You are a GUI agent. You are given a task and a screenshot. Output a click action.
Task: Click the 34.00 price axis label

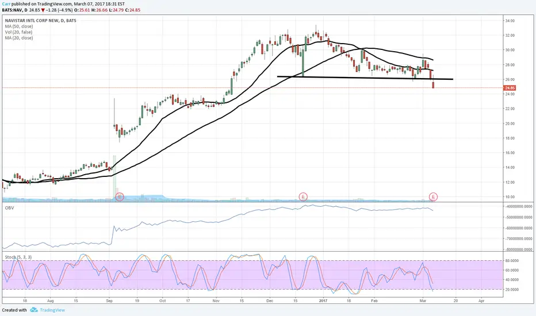510,21
